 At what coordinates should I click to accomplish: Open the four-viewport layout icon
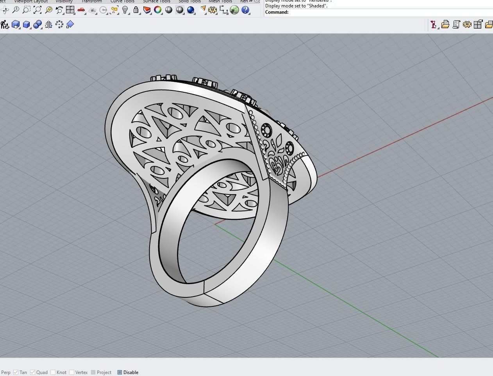click(70, 10)
